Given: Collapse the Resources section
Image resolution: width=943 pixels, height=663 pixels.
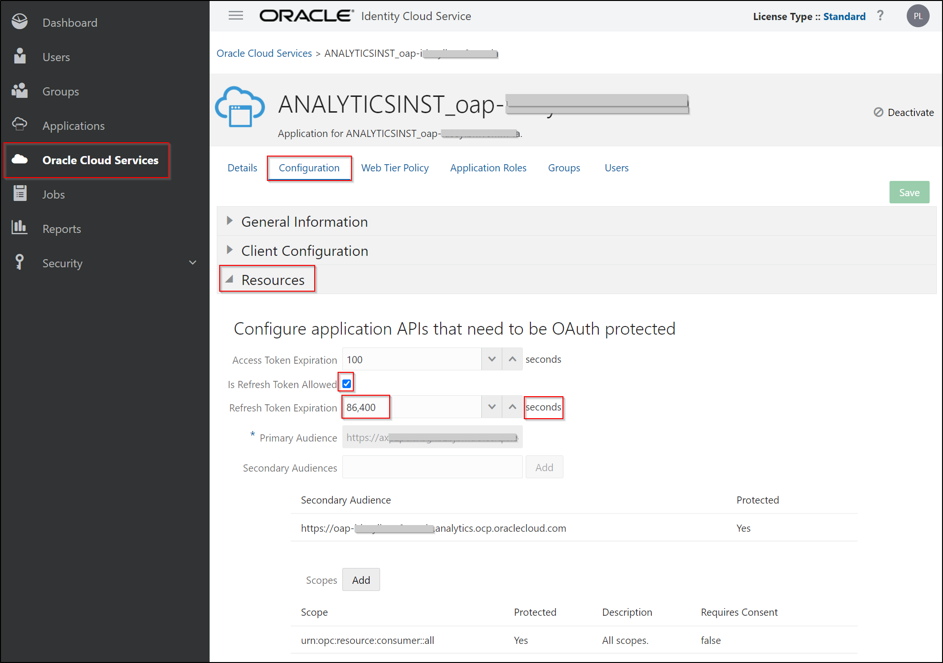Looking at the screenshot, I should coord(230,279).
